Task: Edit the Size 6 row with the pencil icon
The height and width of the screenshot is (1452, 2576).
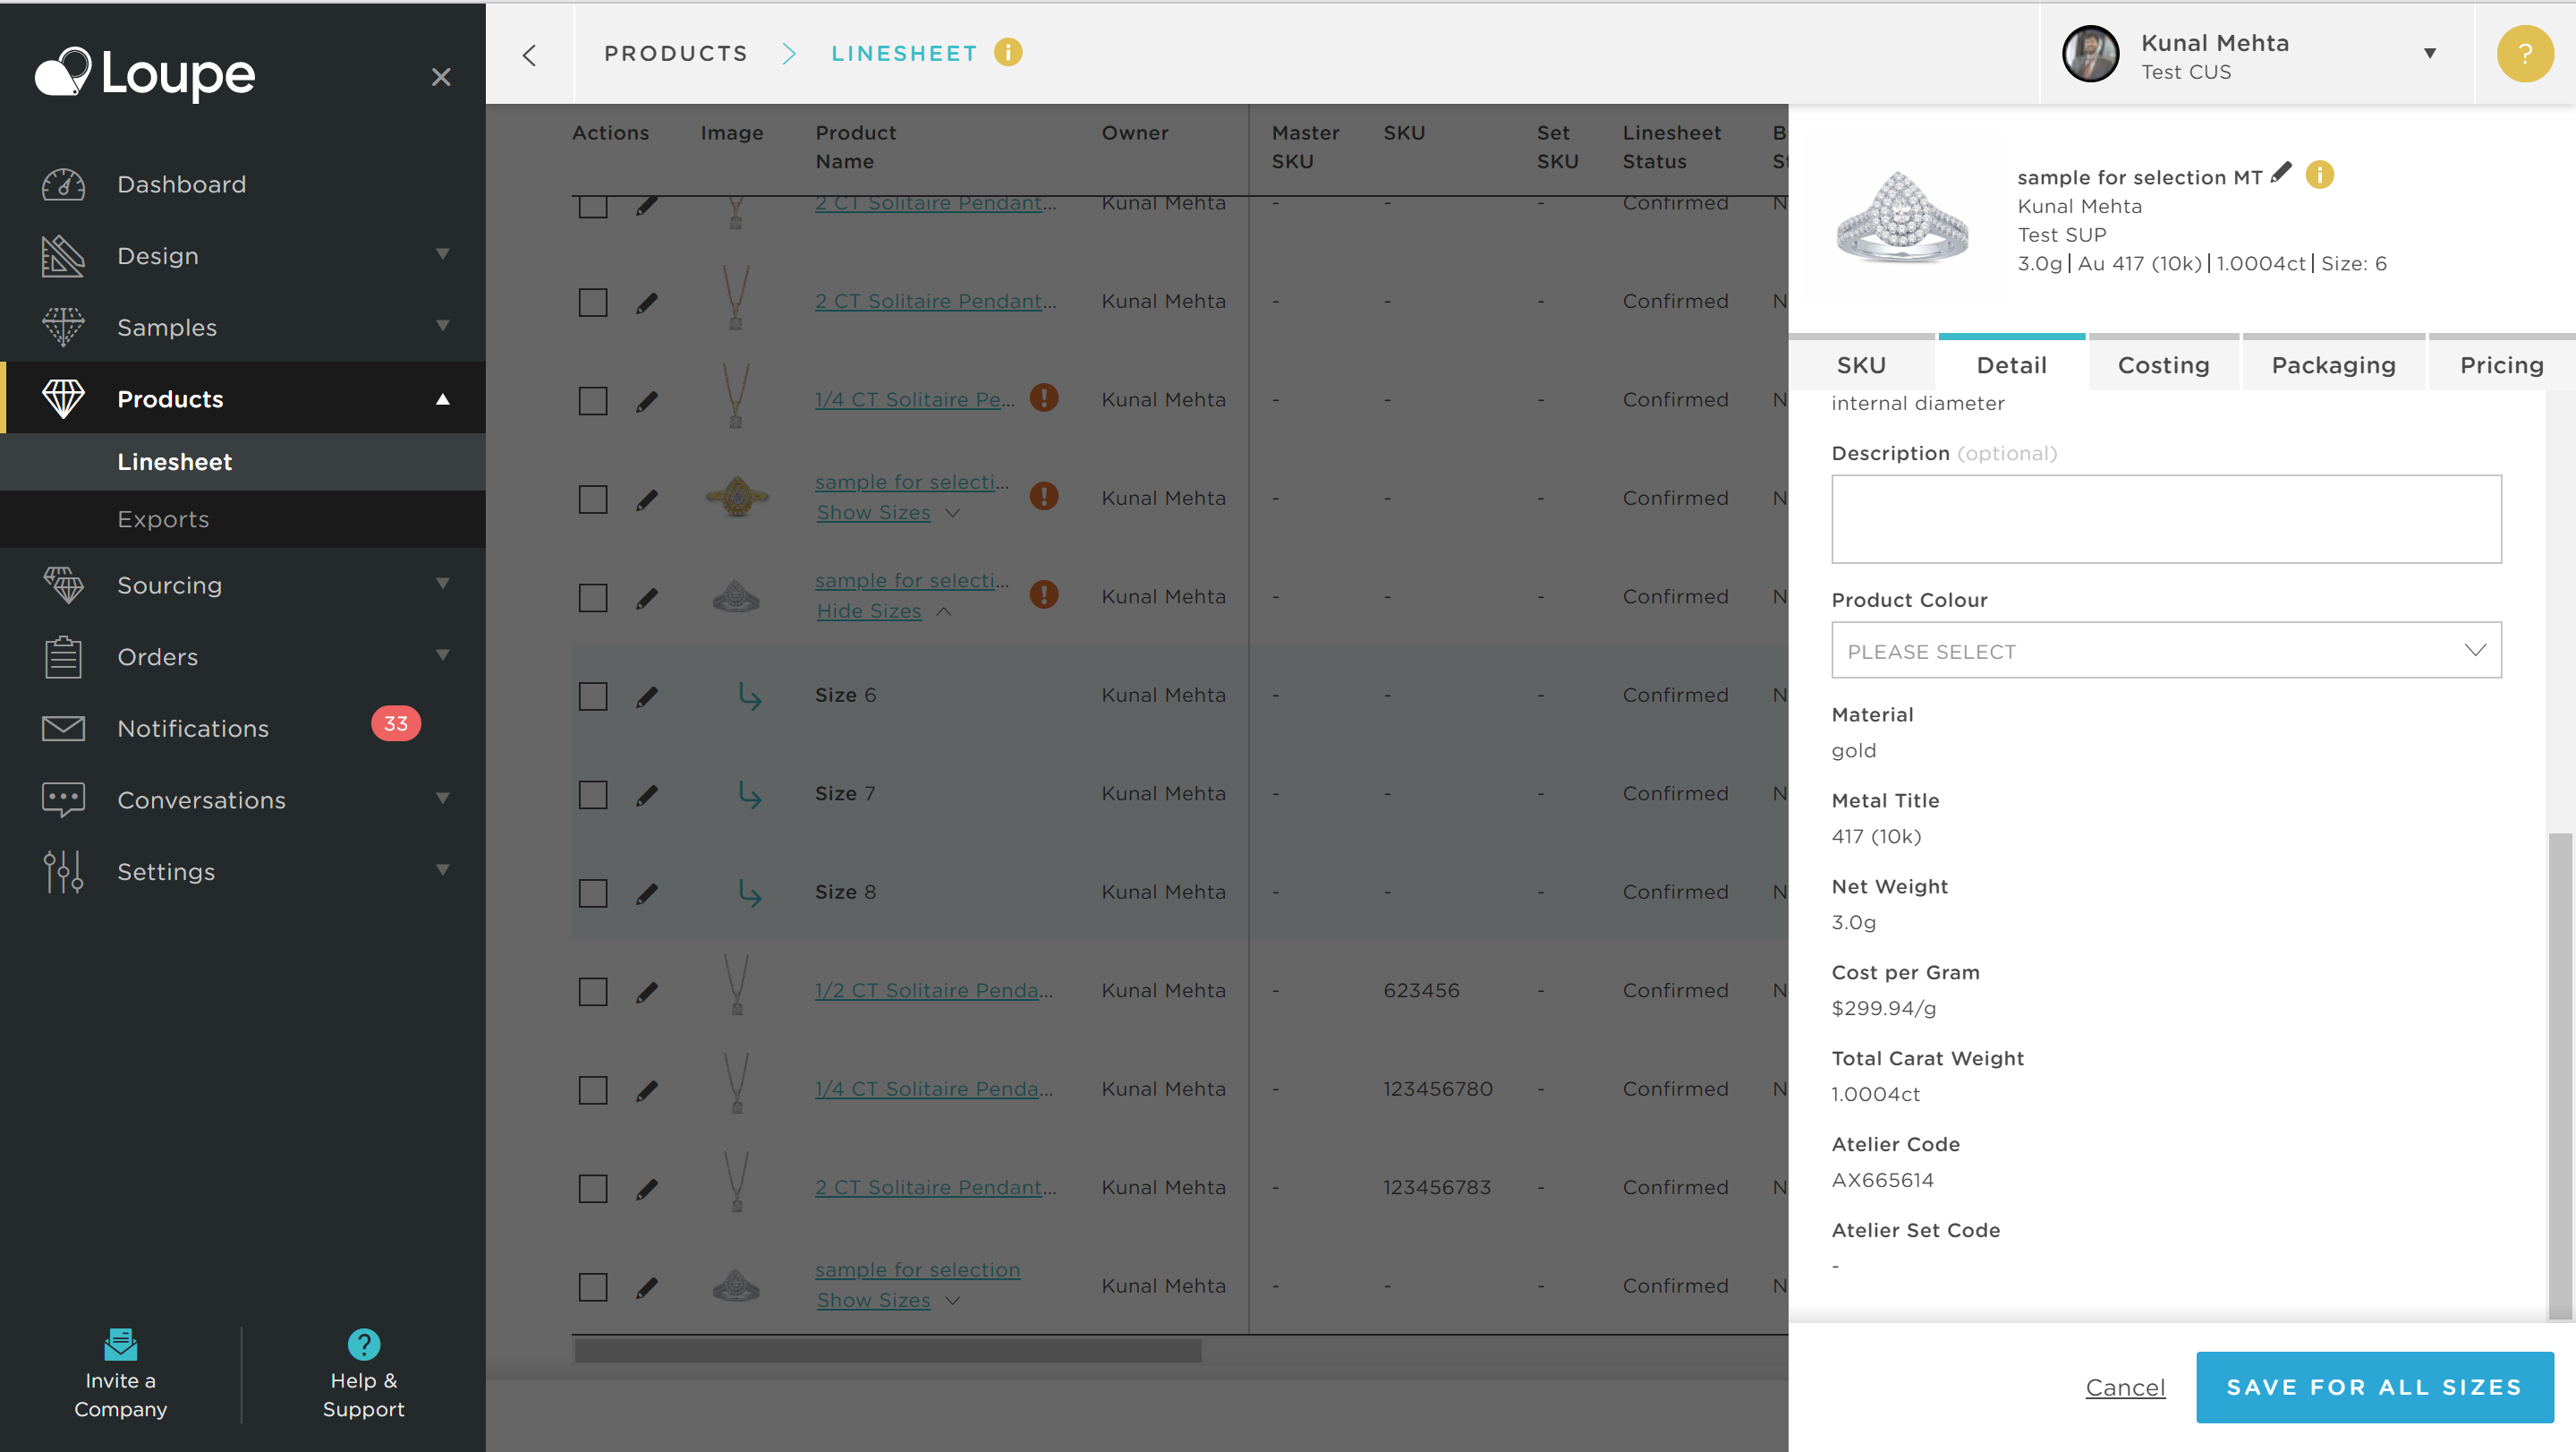Action: pyautogui.click(x=647, y=696)
